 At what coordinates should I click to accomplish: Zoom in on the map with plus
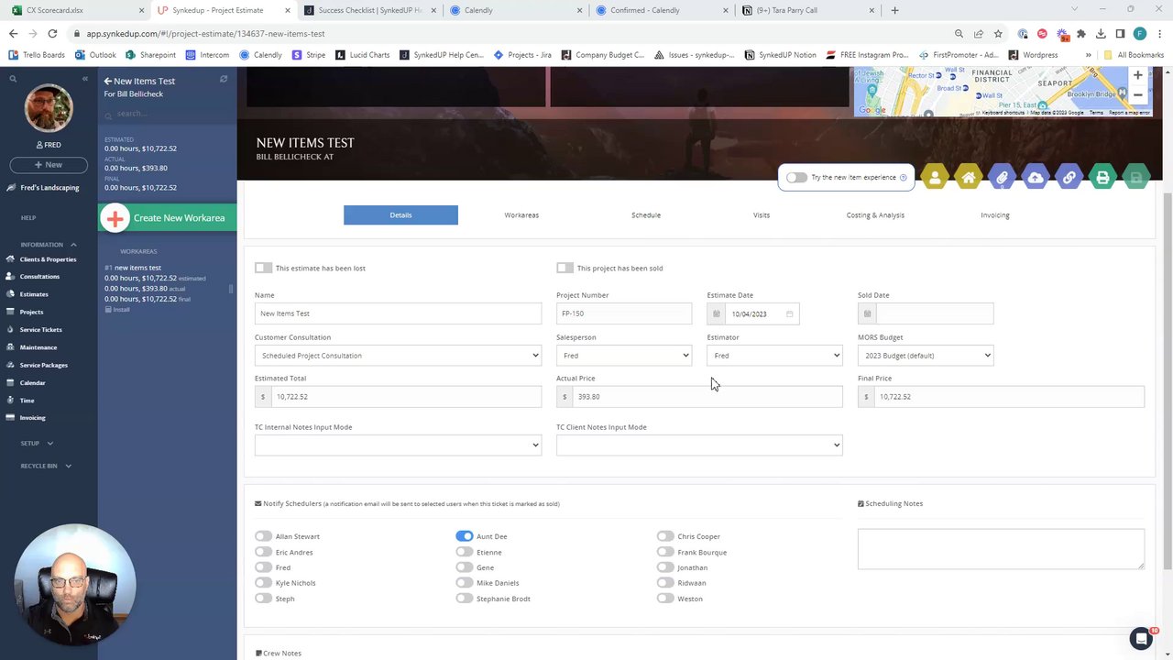click(1138, 76)
